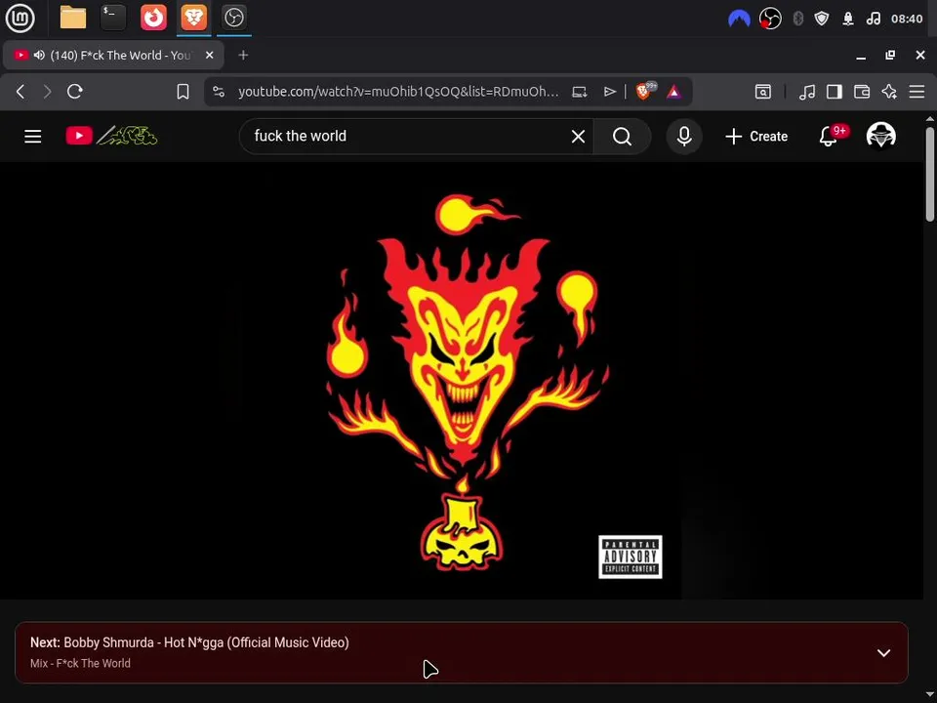Image resolution: width=937 pixels, height=703 pixels.
Task: Open the YouTube account avatar menu
Action: [880, 135]
